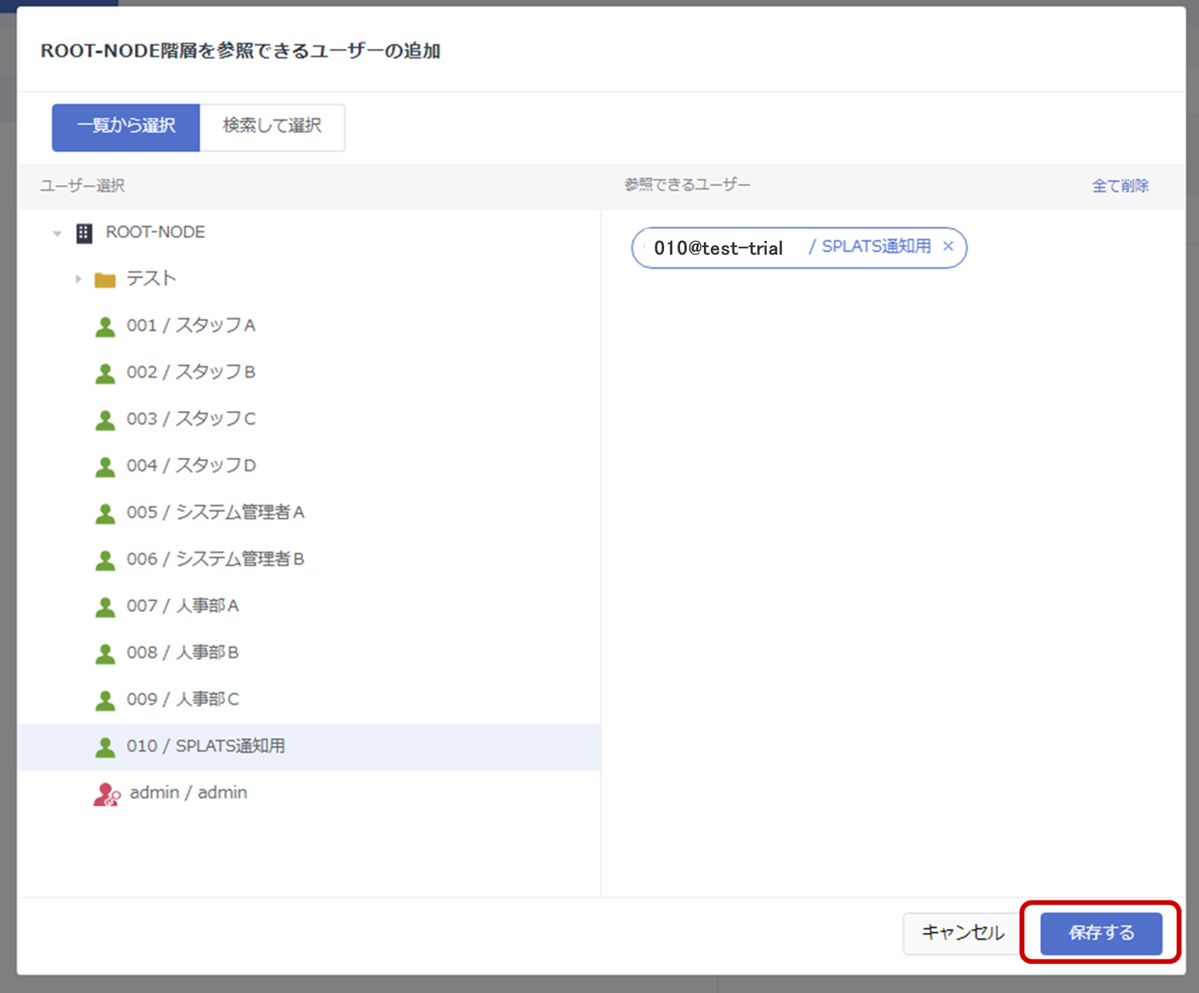Expand the テスト folder
The image size is (1199, 993).
(x=78, y=279)
